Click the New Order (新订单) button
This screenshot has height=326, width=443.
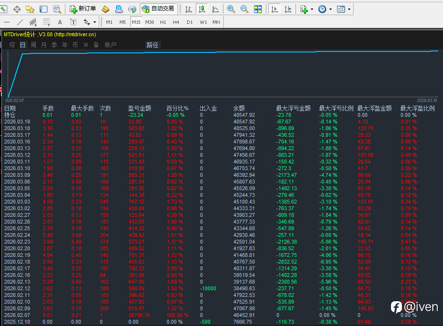(x=83, y=9)
